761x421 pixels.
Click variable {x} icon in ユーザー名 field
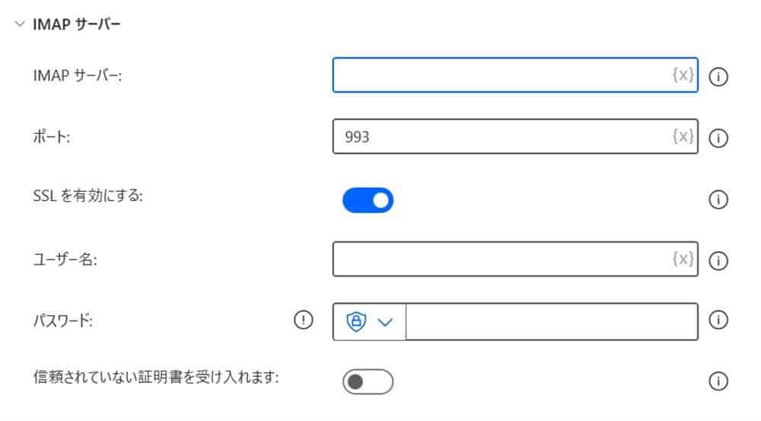(683, 259)
